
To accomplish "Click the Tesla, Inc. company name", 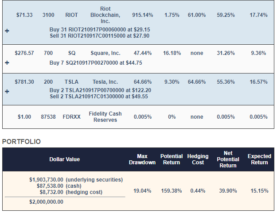I will [105, 82].
